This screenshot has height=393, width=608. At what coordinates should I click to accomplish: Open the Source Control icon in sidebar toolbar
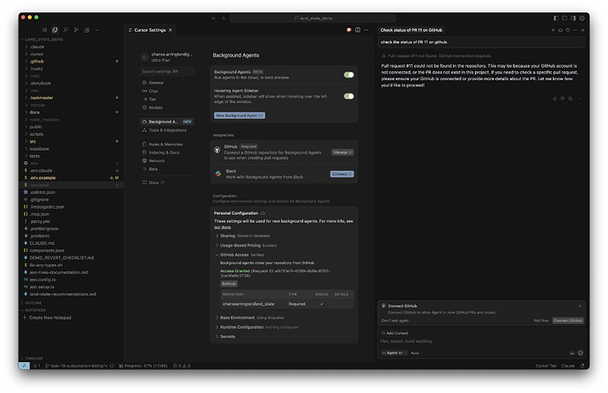click(77, 30)
